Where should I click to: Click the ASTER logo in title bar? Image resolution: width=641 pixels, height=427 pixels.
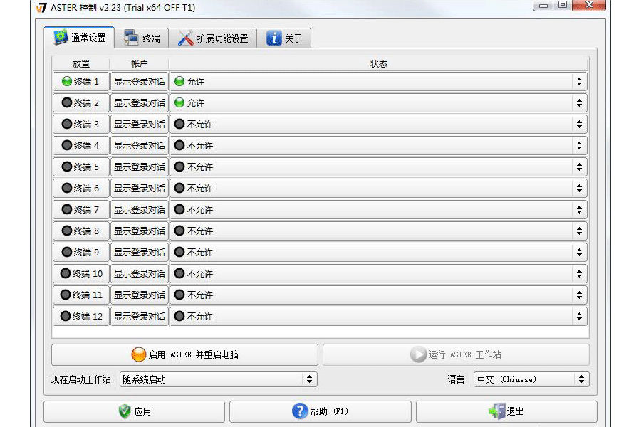[41, 7]
